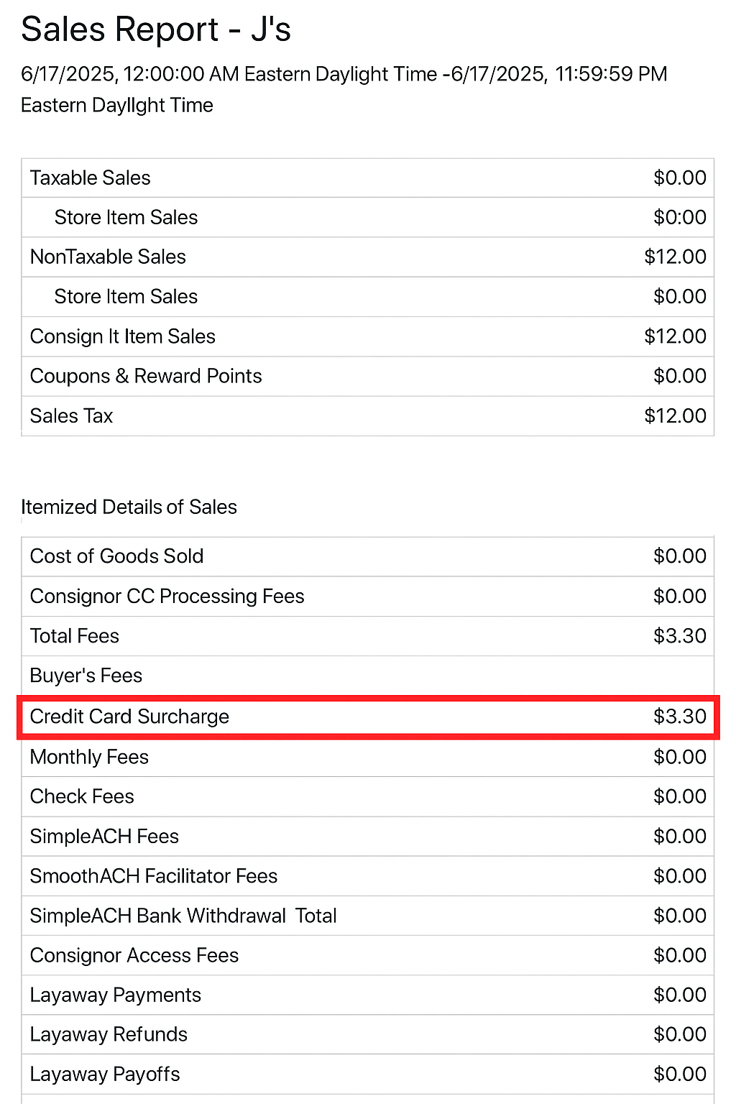
Task: Select the Total Fees row
Action: pos(367,635)
